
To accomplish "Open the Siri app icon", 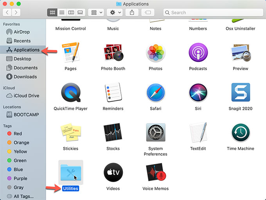I will (198, 93).
